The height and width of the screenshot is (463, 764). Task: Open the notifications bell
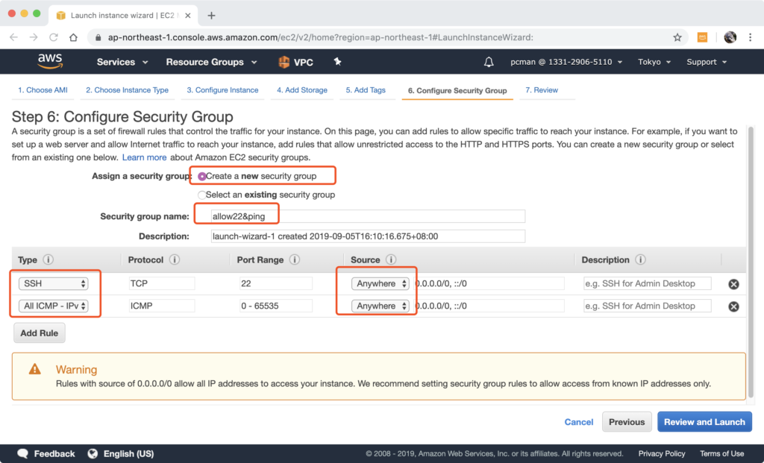coord(489,62)
